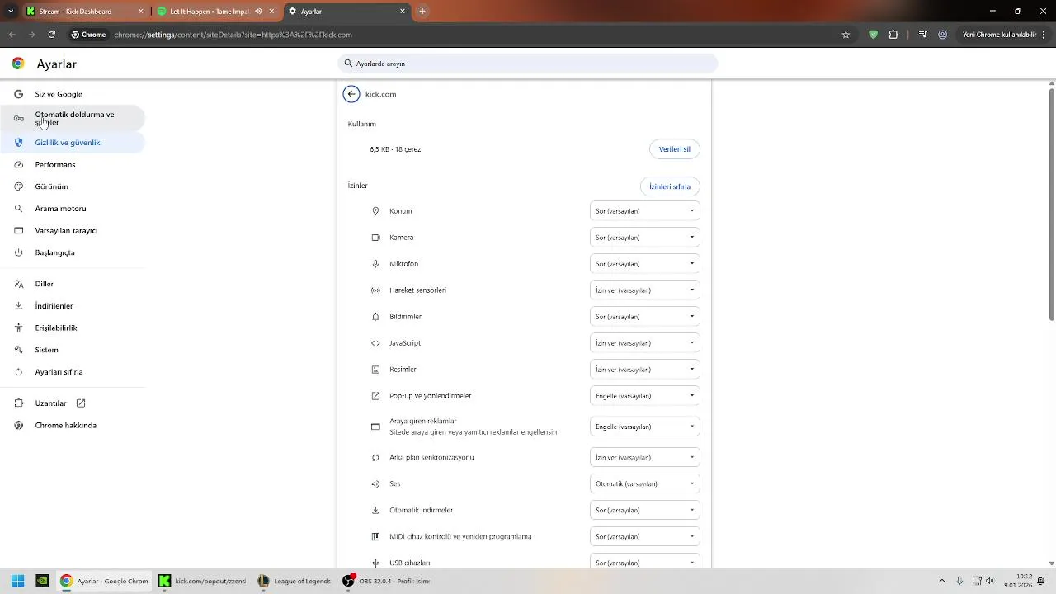Click the Otomatik indirmeler download icon
The width and height of the screenshot is (1056, 594).
click(x=375, y=510)
